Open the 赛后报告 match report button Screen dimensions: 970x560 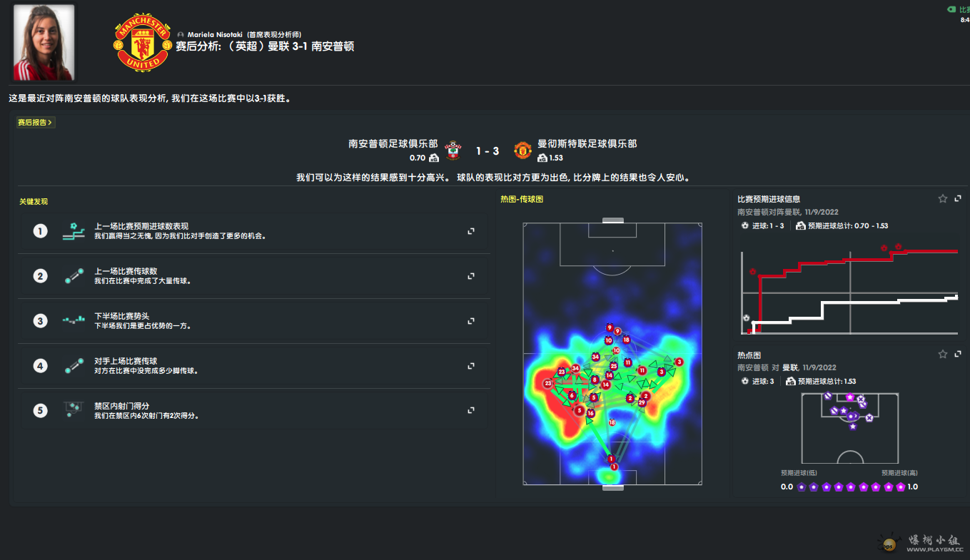coord(36,122)
